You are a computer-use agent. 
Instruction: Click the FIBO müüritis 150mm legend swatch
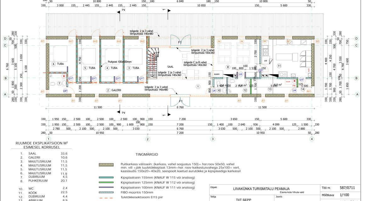pos(106,192)
